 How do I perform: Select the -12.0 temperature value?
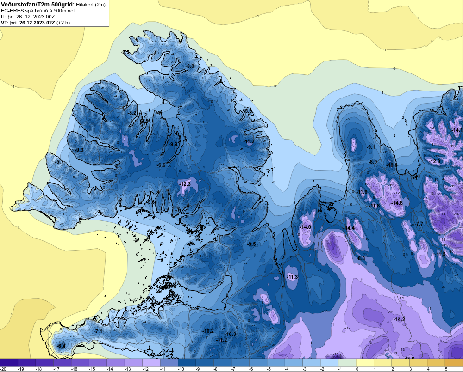point(435,161)
